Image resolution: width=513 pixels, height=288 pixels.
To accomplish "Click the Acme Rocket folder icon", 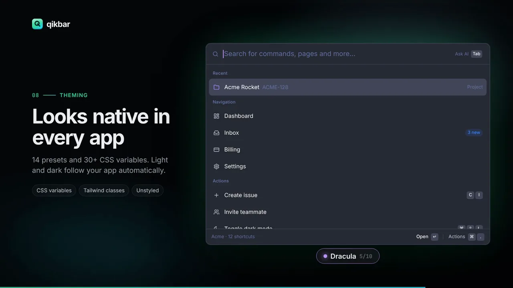I will point(216,87).
